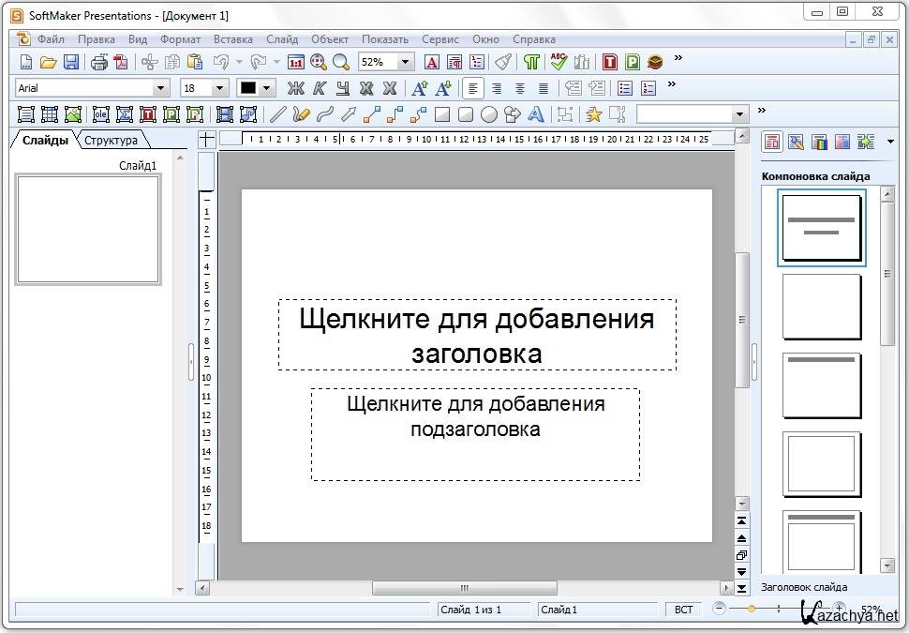Insert a table frame
Image resolution: width=909 pixels, height=633 pixels.
(x=50, y=114)
